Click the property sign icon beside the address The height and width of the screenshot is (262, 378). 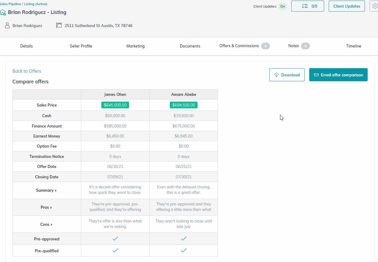point(59,26)
